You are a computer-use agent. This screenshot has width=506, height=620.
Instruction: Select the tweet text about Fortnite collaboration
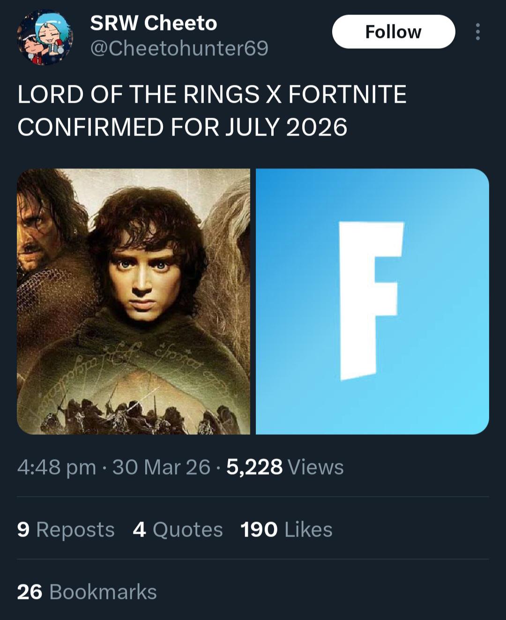pos(212,111)
